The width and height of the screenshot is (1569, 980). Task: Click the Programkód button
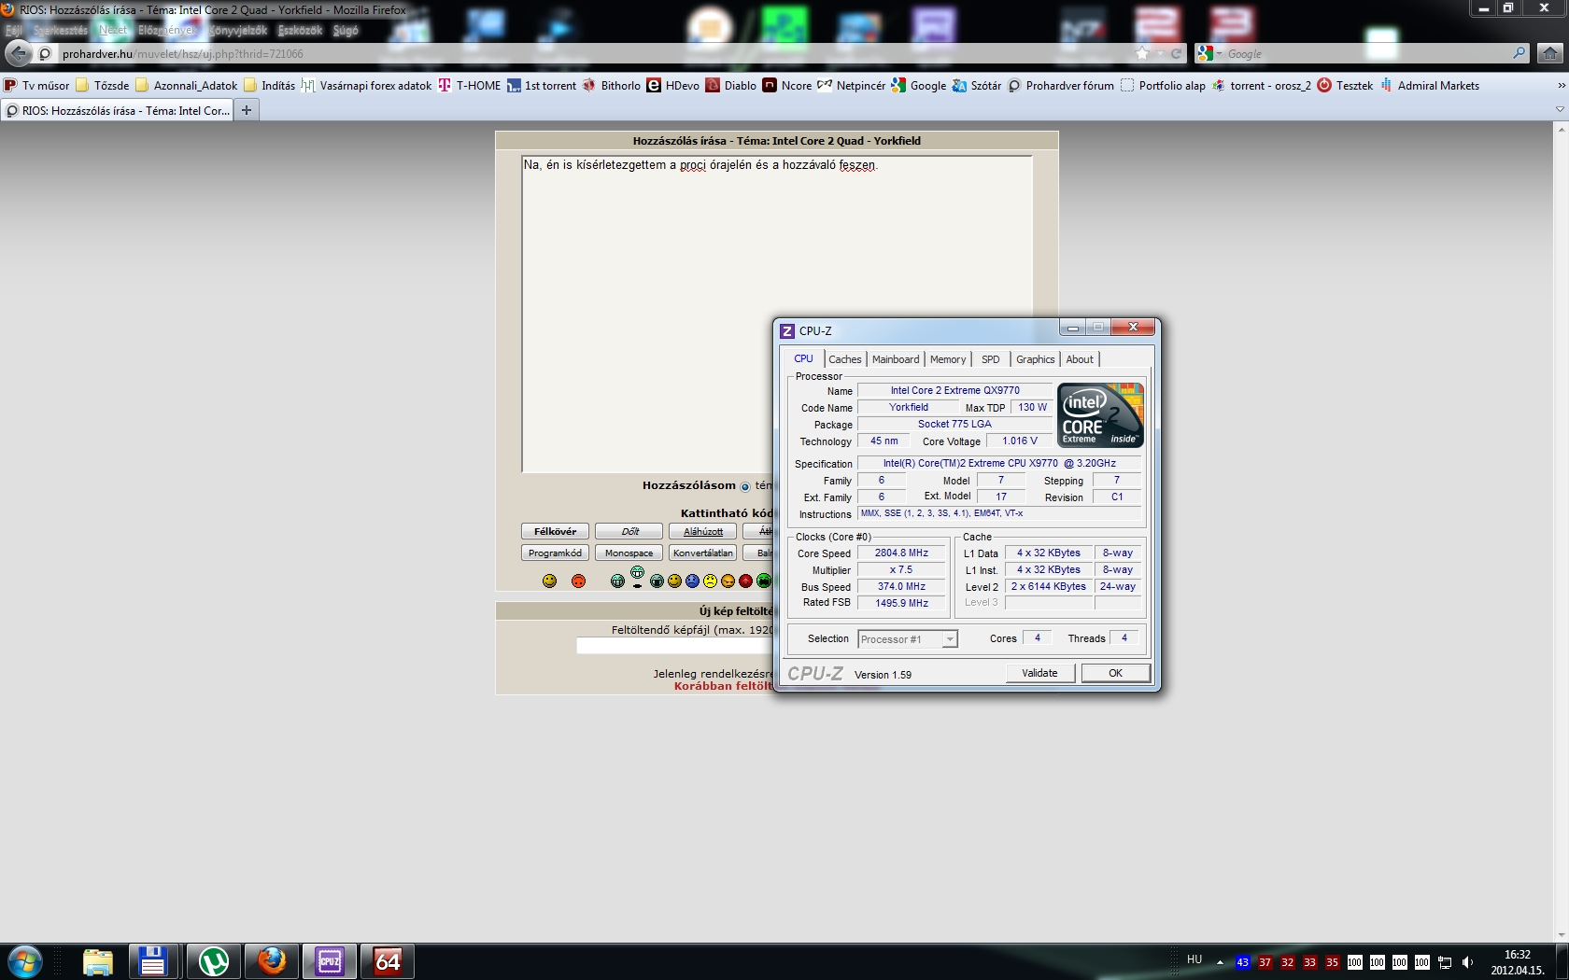coord(555,553)
